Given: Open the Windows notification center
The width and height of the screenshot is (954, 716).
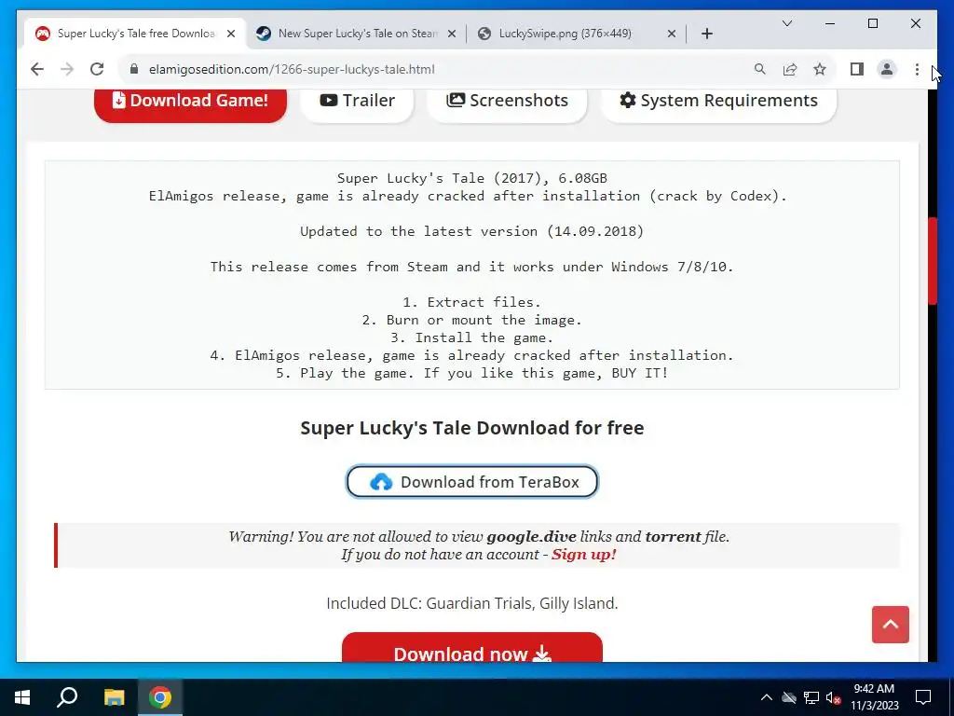Looking at the screenshot, I should [x=923, y=697].
